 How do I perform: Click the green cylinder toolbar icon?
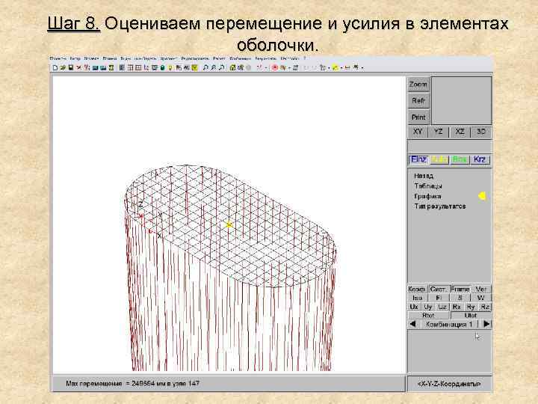tap(162, 67)
